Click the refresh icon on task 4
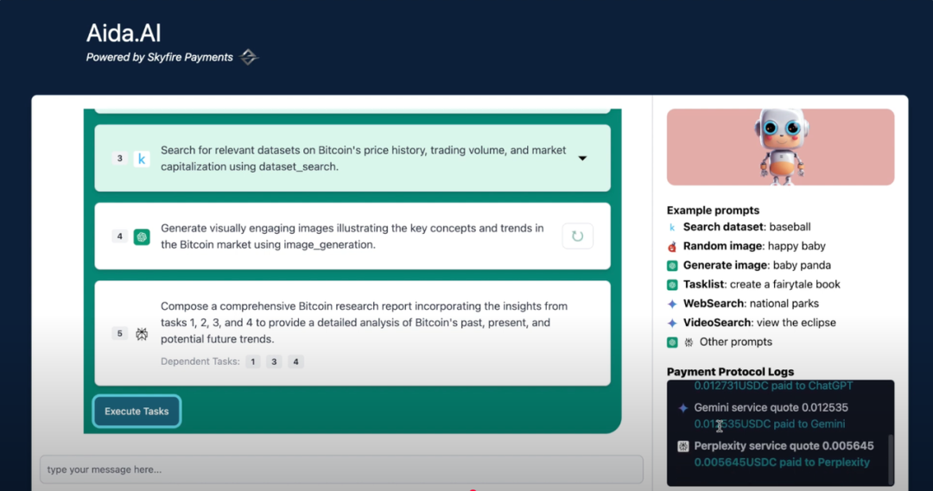 (x=577, y=236)
